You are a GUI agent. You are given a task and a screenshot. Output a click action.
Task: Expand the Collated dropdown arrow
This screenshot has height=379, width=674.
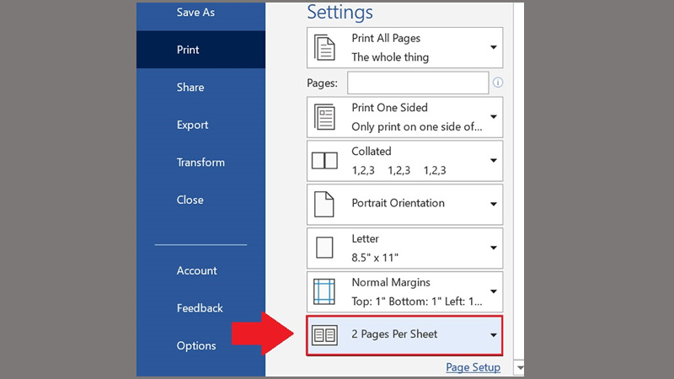[494, 161]
